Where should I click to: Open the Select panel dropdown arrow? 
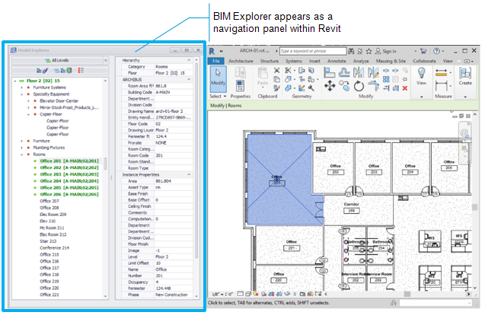click(x=225, y=97)
